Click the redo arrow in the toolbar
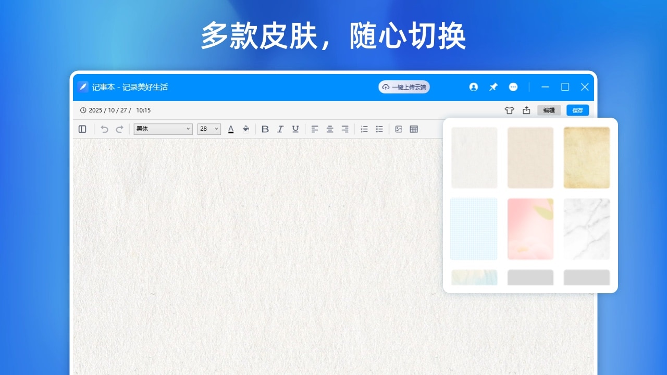Image resolution: width=667 pixels, height=375 pixels. pyautogui.click(x=120, y=129)
